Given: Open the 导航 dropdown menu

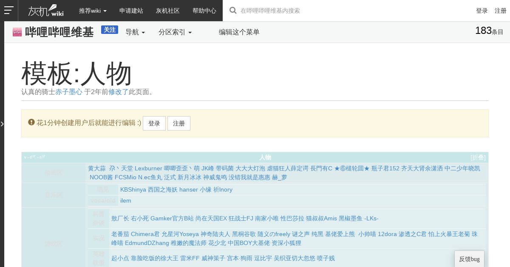Looking at the screenshot, I should pos(135,32).
